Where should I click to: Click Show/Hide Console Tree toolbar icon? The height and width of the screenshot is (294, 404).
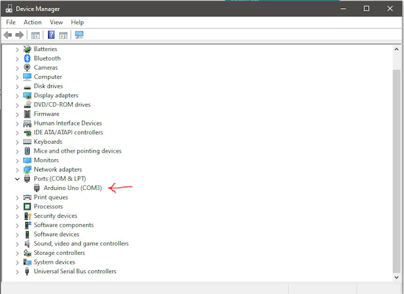pyautogui.click(x=36, y=35)
